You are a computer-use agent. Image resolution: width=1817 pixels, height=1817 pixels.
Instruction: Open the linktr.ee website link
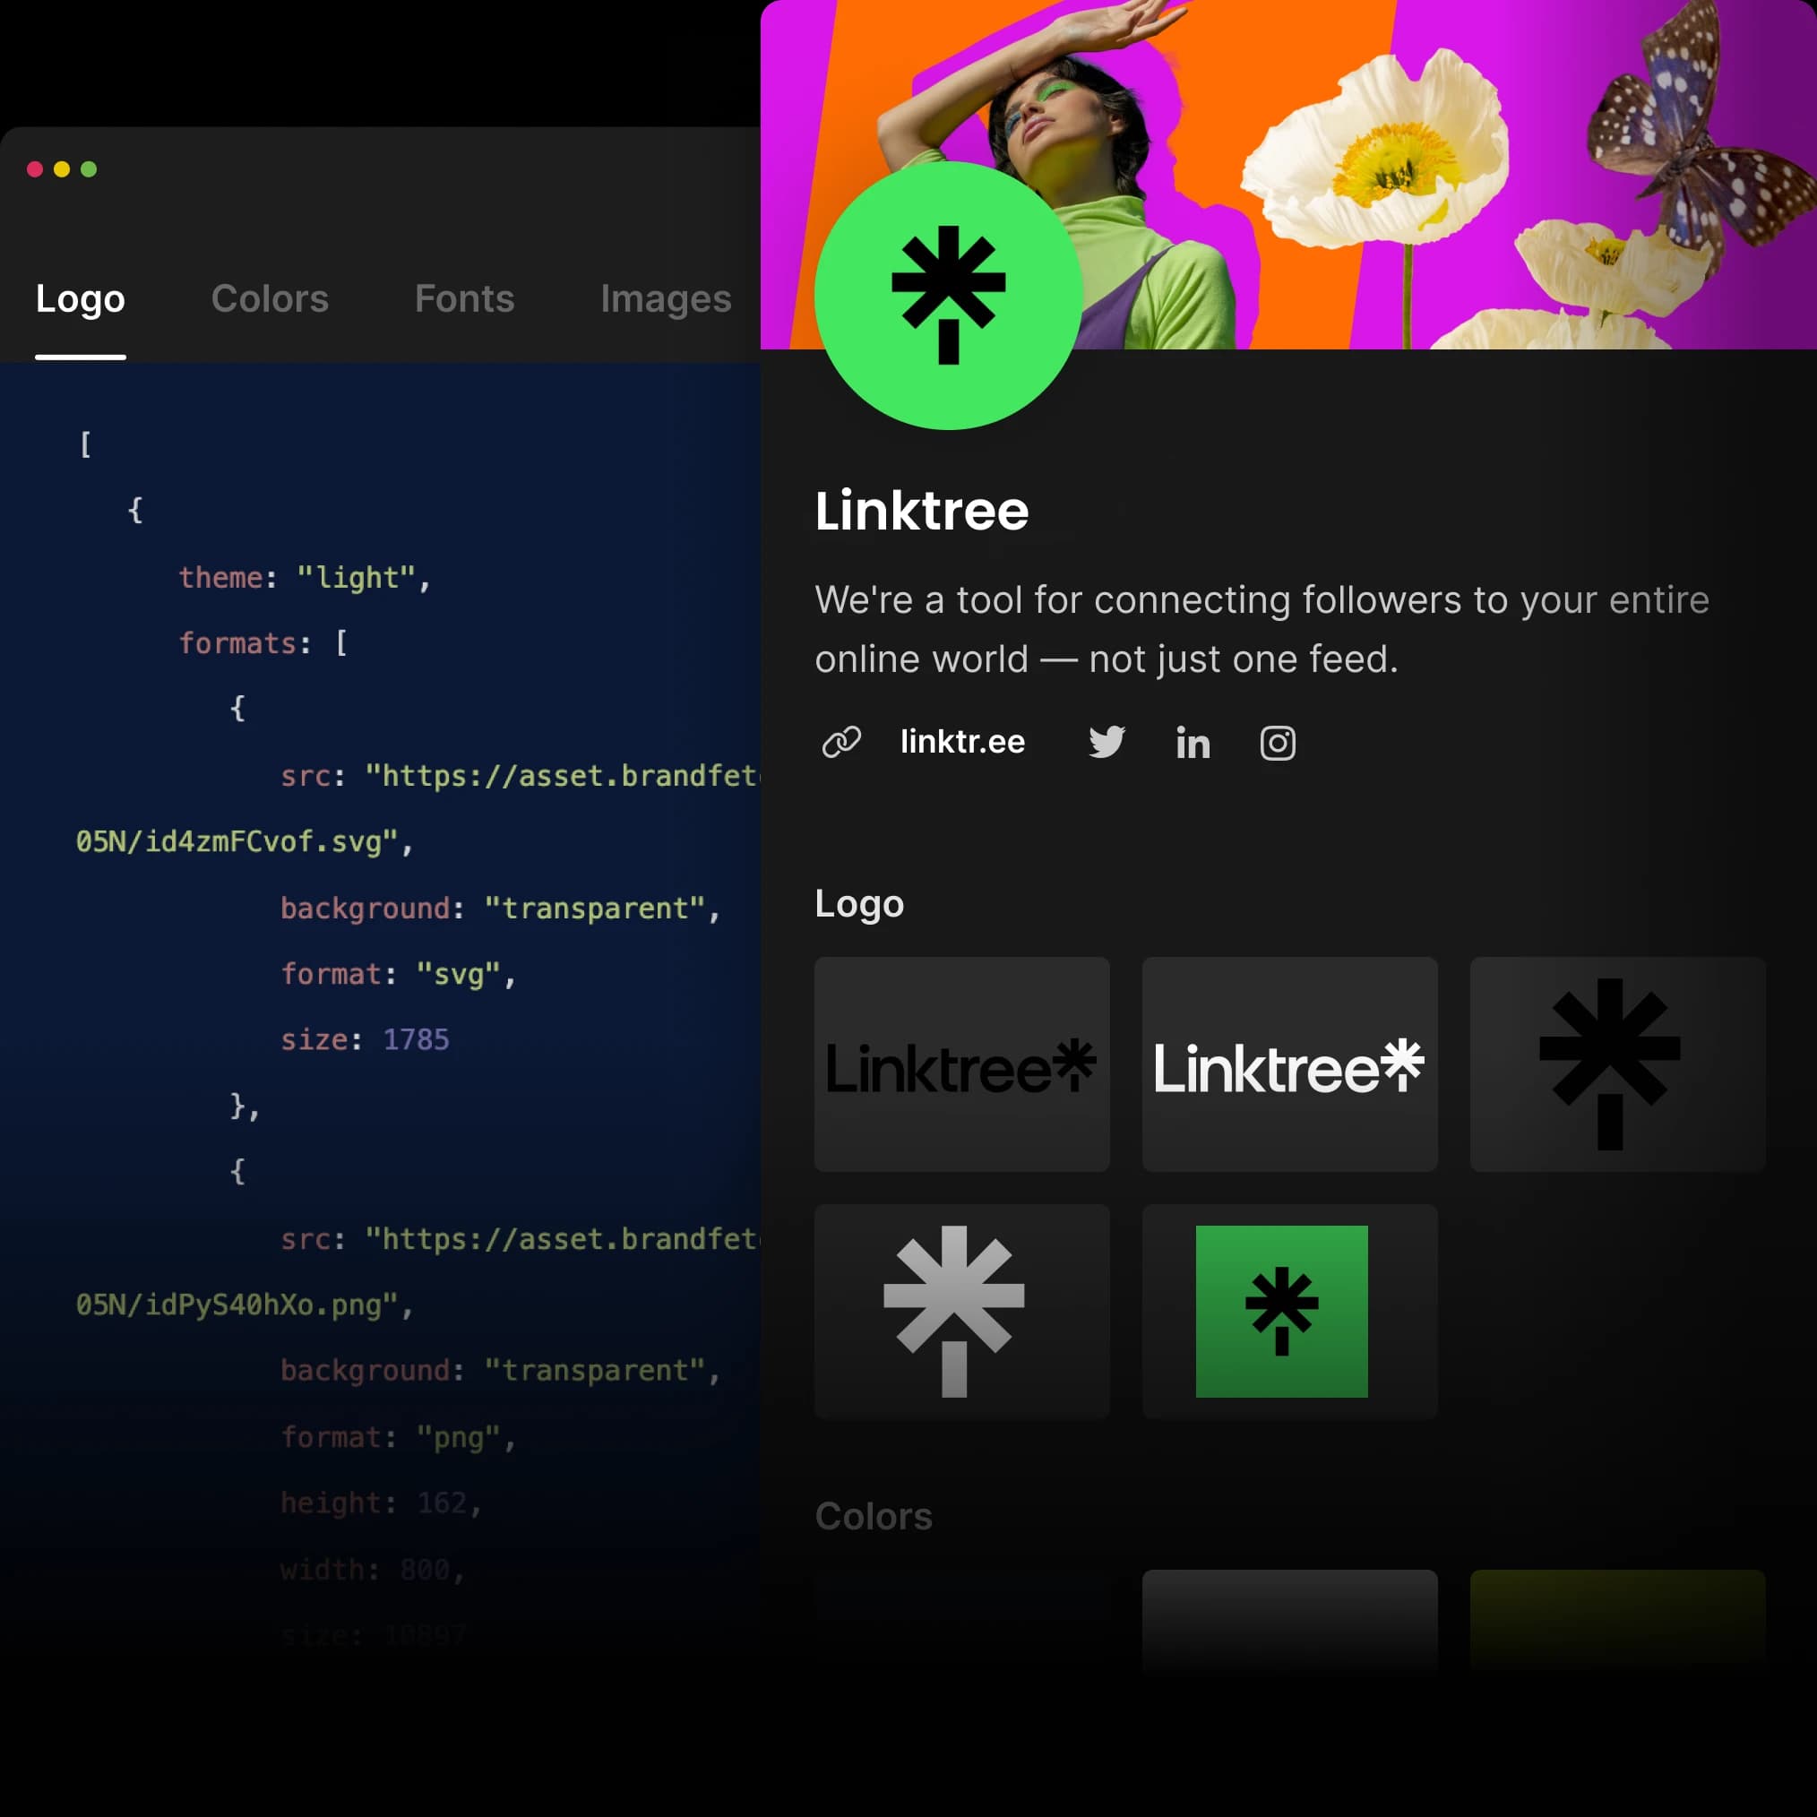962,742
